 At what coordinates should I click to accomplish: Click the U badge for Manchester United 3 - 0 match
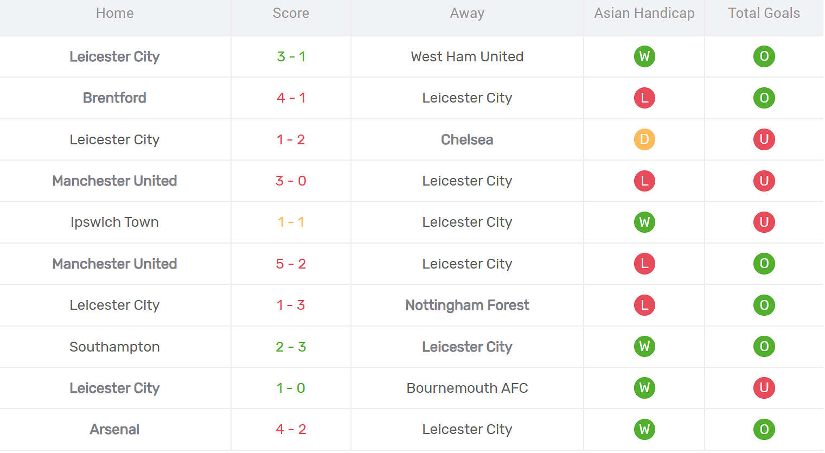point(764,181)
